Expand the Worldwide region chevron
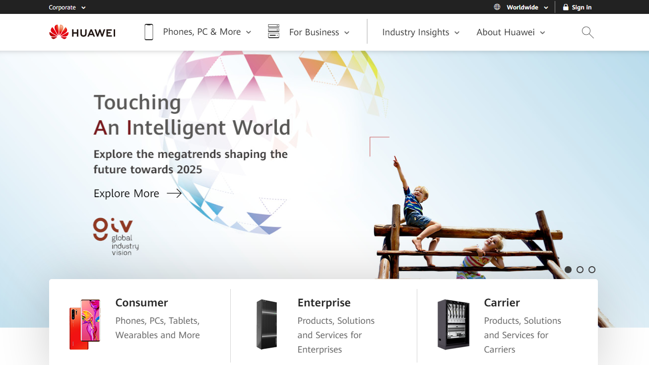 pos(546,8)
